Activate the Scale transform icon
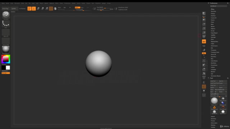This screenshot has width=230, height=129. point(42,9)
